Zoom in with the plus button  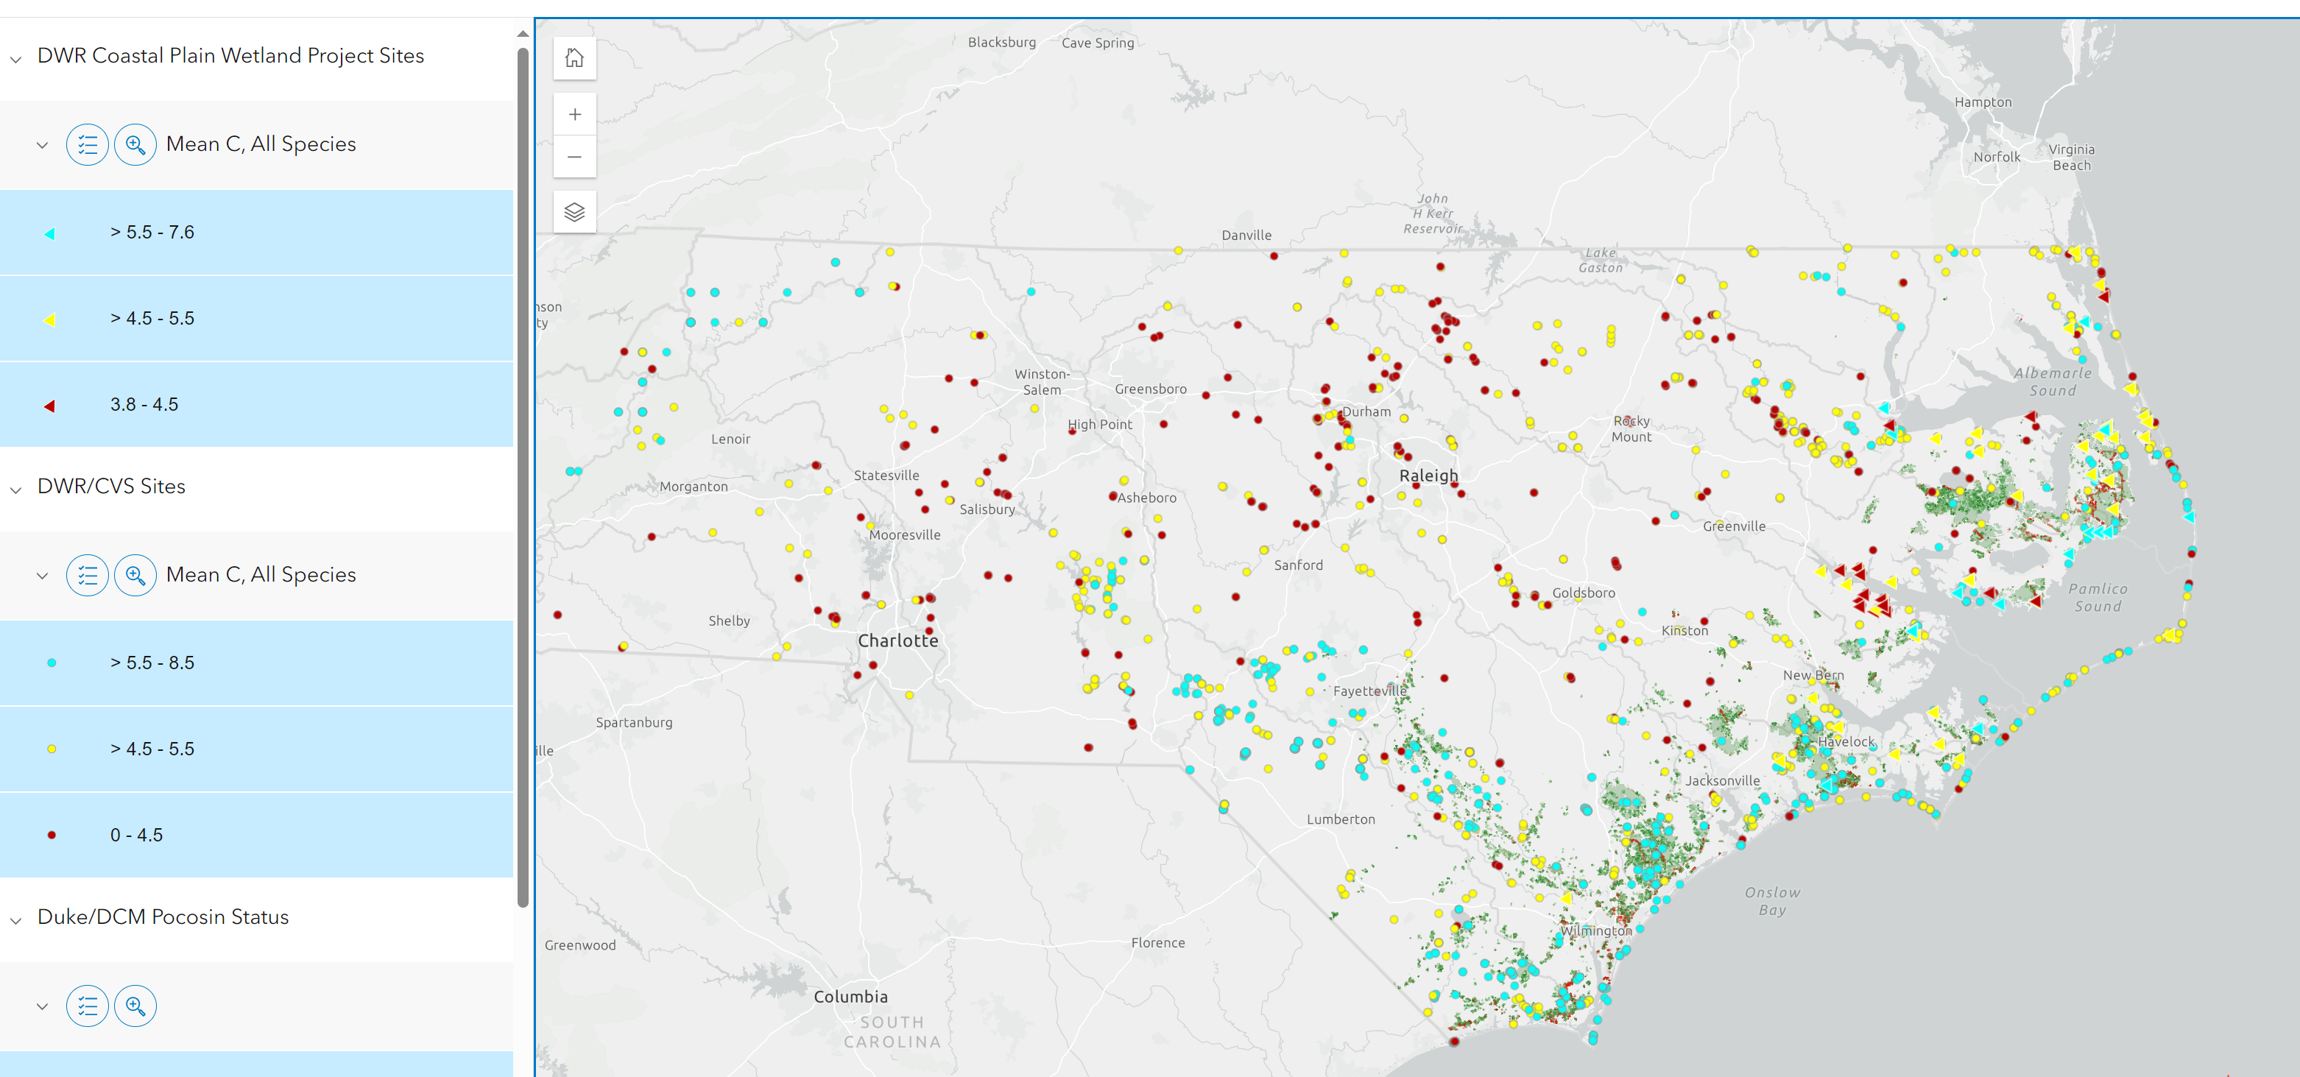(574, 114)
